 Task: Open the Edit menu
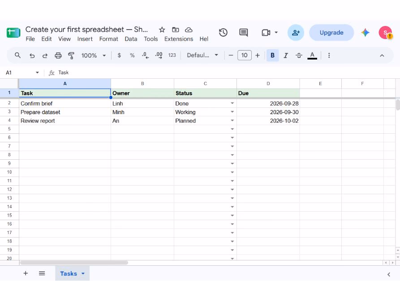coord(47,39)
